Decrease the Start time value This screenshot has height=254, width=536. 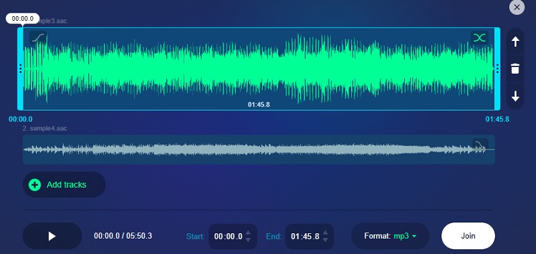pyautogui.click(x=248, y=240)
